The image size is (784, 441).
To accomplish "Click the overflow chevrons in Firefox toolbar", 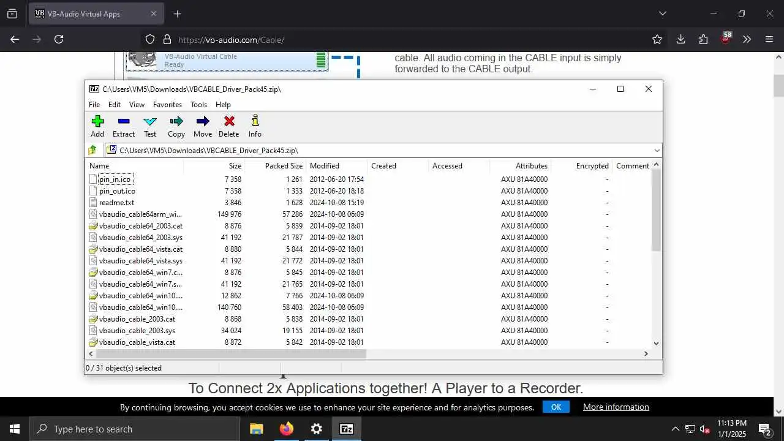I will 747,39.
